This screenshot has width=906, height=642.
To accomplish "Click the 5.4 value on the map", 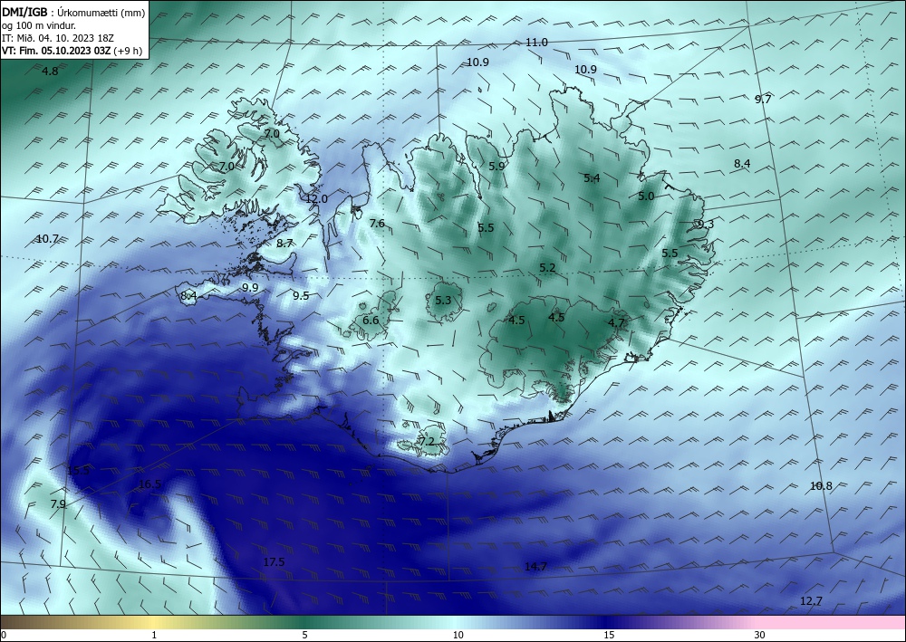I will click(592, 177).
